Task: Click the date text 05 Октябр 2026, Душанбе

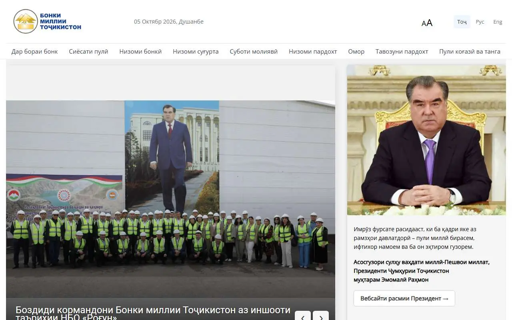Action: click(x=169, y=22)
